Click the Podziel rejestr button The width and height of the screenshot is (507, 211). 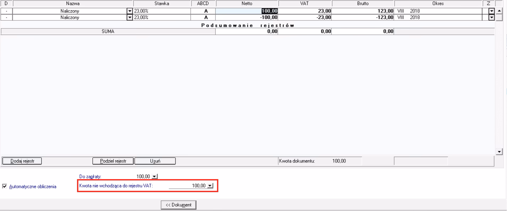113,161
